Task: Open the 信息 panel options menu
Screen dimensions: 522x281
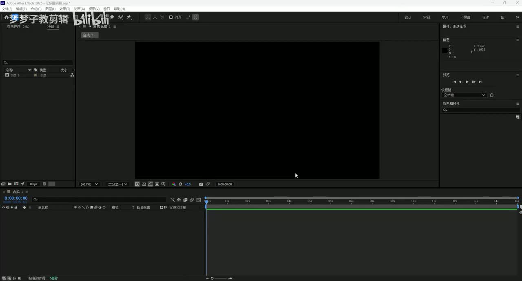Action: click(518, 40)
